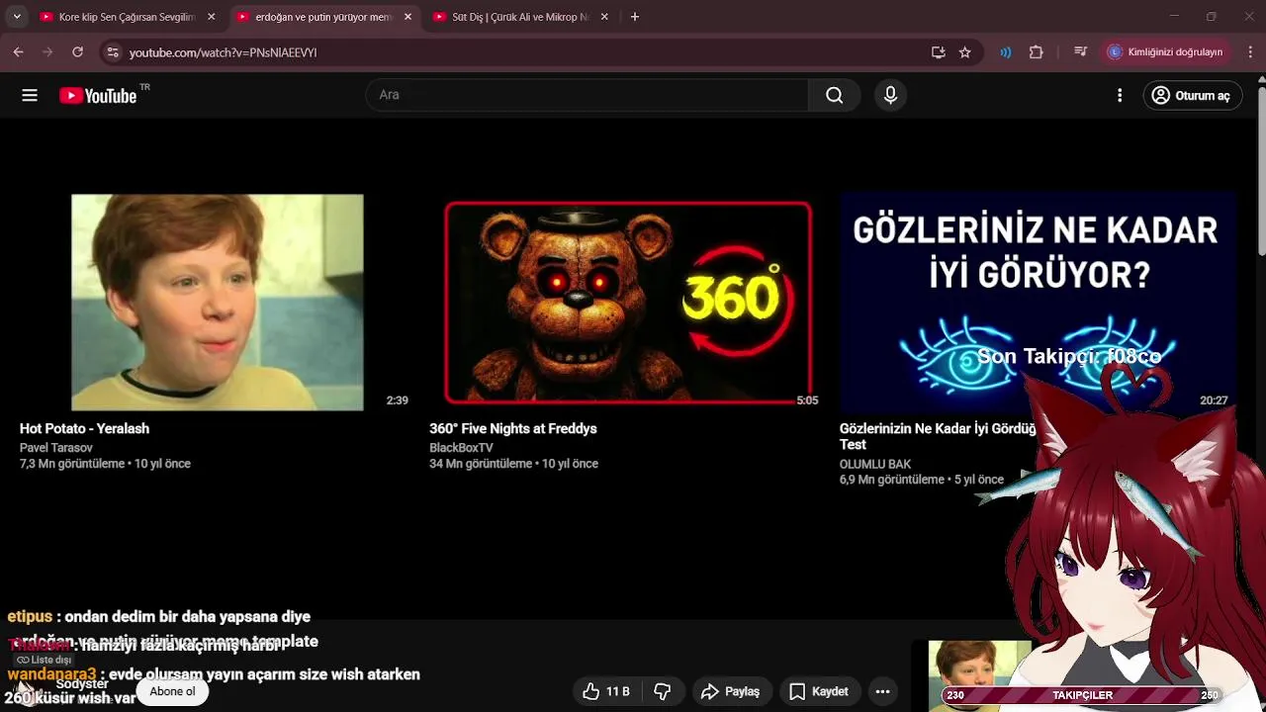Install app icon in address bar
Viewport: 1266px width, 712px height.
(938, 52)
